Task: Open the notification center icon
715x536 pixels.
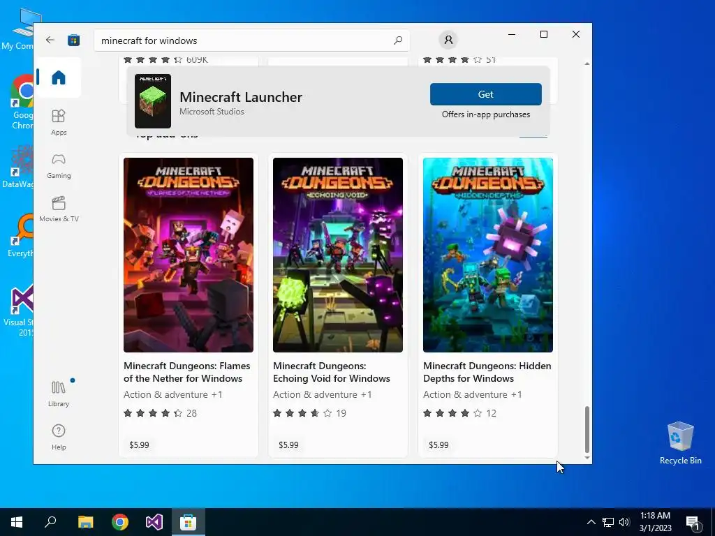Action: (693, 522)
